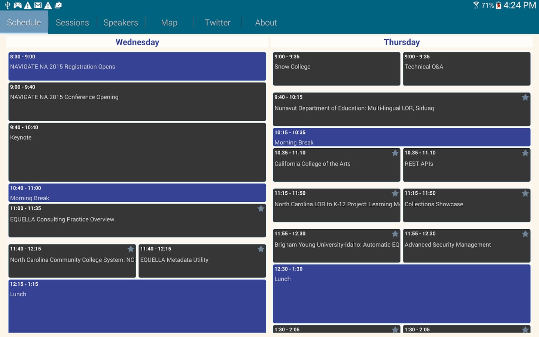This screenshot has height=337, width=539.
Task: Switch to the Sessions tab
Action: 72,22
